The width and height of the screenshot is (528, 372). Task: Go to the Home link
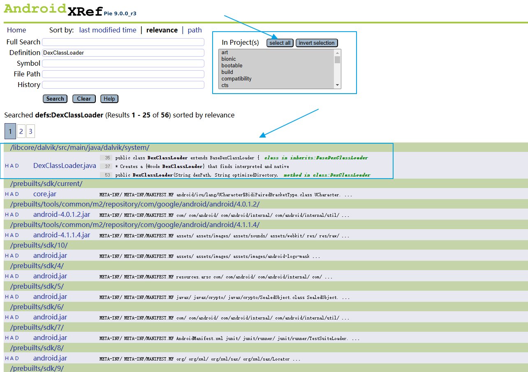(x=16, y=30)
